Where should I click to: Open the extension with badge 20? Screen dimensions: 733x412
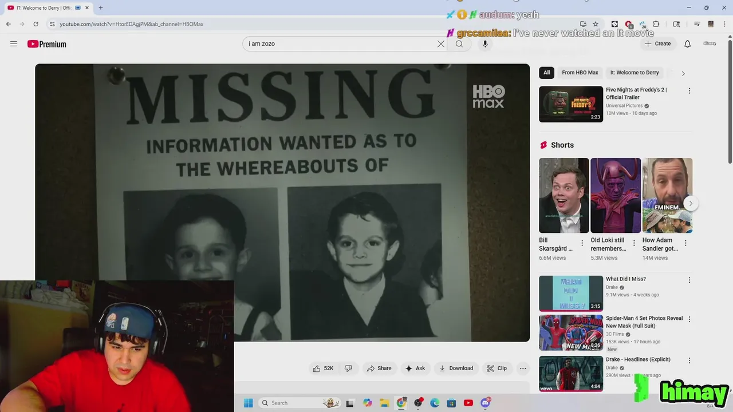point(643,24)
